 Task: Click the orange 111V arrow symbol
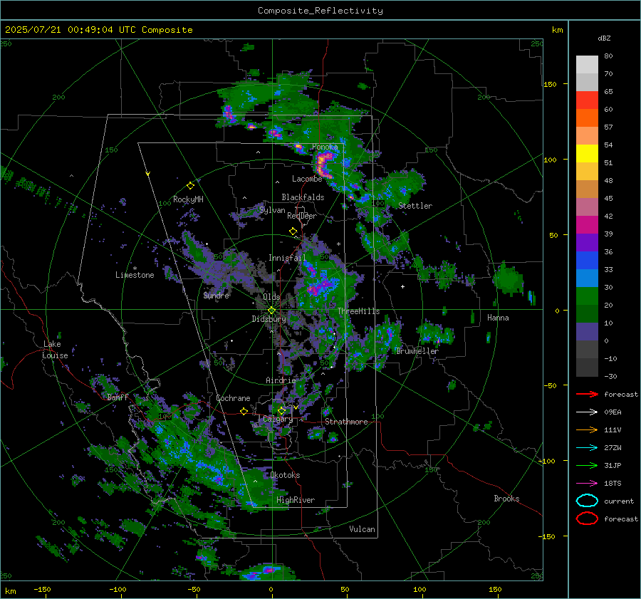(587, 429)
